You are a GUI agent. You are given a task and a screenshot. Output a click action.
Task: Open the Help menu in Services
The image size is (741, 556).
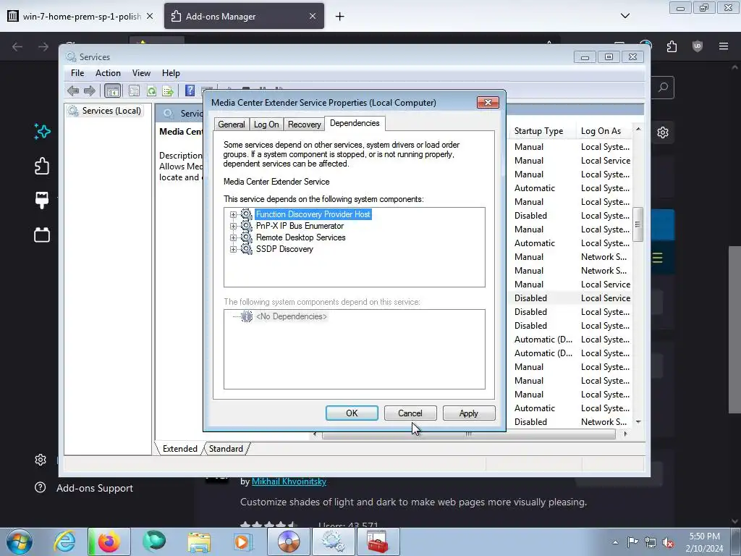pos(171,73)
